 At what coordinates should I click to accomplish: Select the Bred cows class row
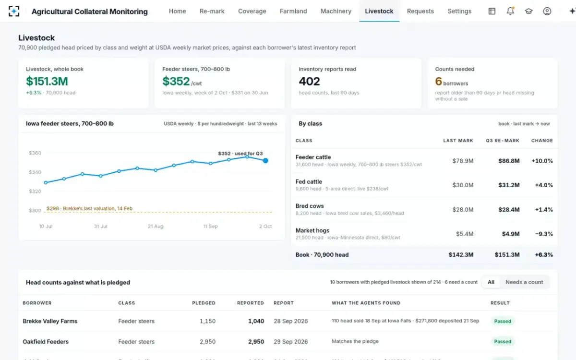point(424,210)
